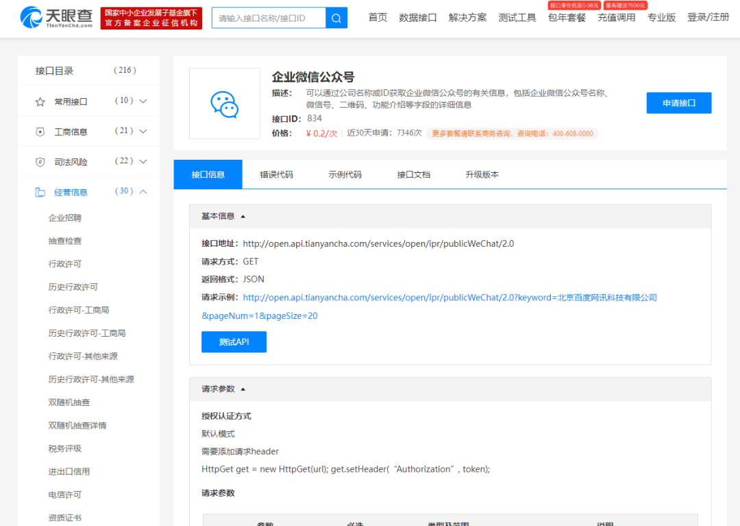Collapse the 经营信息 category chevron
The width and height of the screenshot is (740, 526).
(143, 192)
